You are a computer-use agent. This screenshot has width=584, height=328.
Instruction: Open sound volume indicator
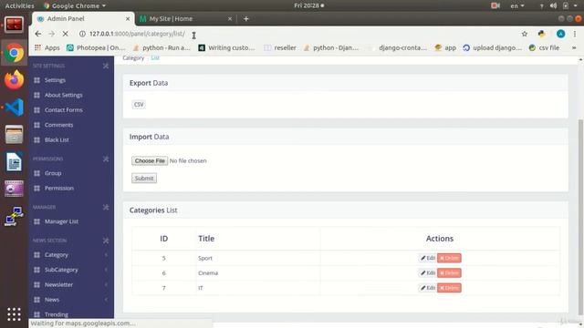(554, 5)
